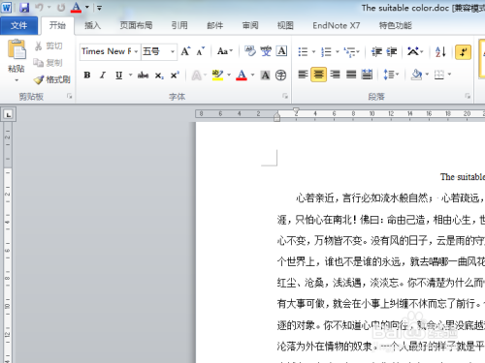Image resolution: width=485 pixels, height=363 pixels.
Task: Apply font color from Quick Access toolbar
Action: 76,7
